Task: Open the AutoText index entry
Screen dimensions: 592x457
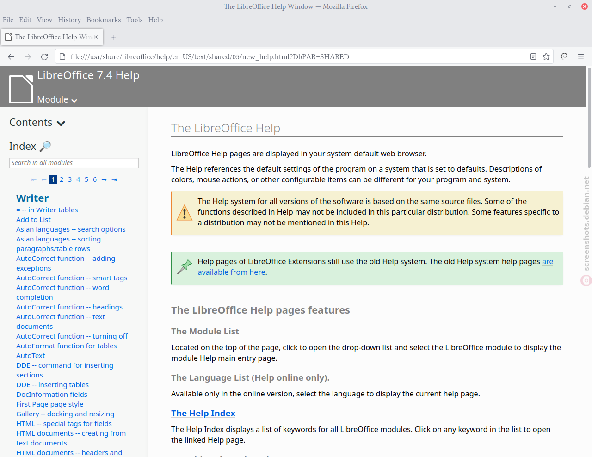Action: click(x=31, y=356)
